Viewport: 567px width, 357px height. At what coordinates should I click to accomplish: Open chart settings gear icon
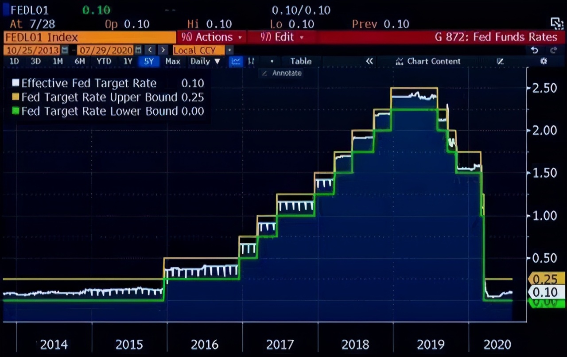tap(544, 62)
